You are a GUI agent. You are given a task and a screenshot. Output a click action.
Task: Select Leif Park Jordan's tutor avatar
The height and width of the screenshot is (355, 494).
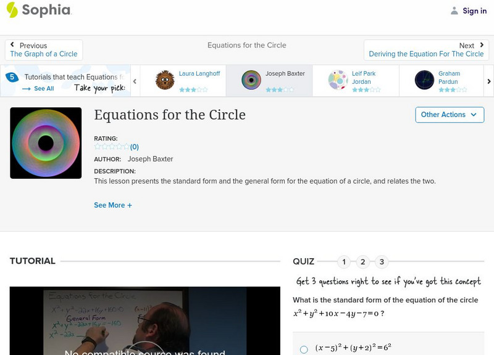point(337,80)
